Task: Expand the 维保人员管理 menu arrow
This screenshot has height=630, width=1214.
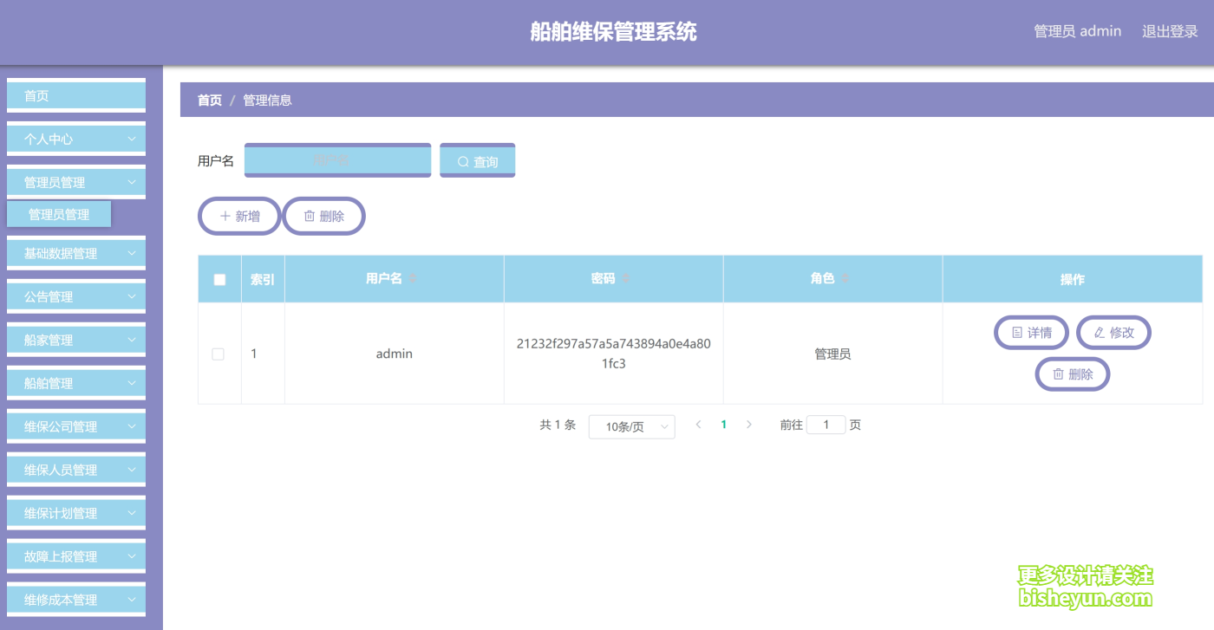Action: [x=132, y=470]
